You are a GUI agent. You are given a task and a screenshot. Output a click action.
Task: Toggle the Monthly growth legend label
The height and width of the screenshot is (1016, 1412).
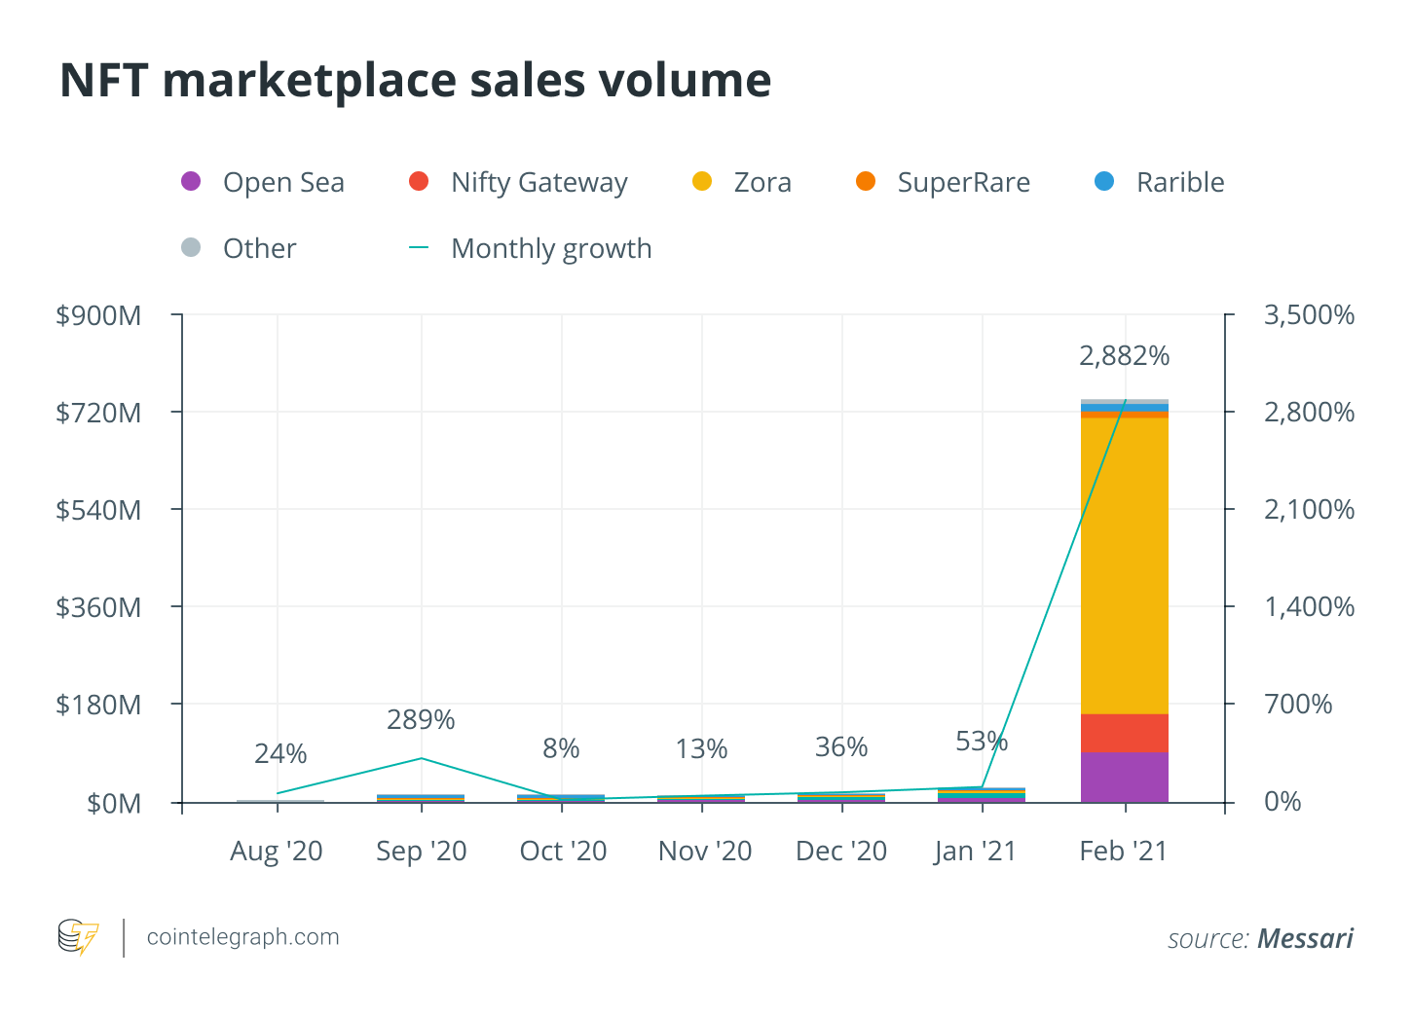[551, 249]
